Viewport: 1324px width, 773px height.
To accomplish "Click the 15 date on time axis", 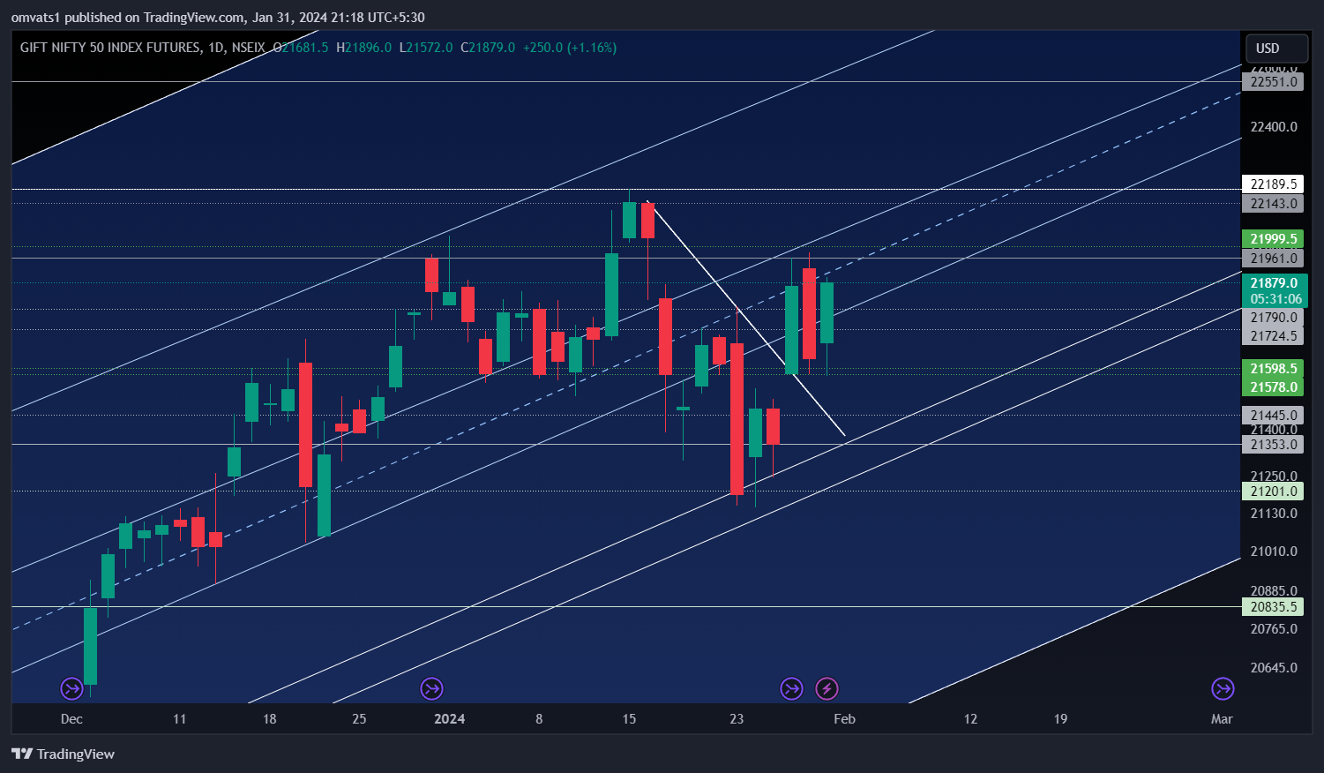I will click(x=629, y=719).
